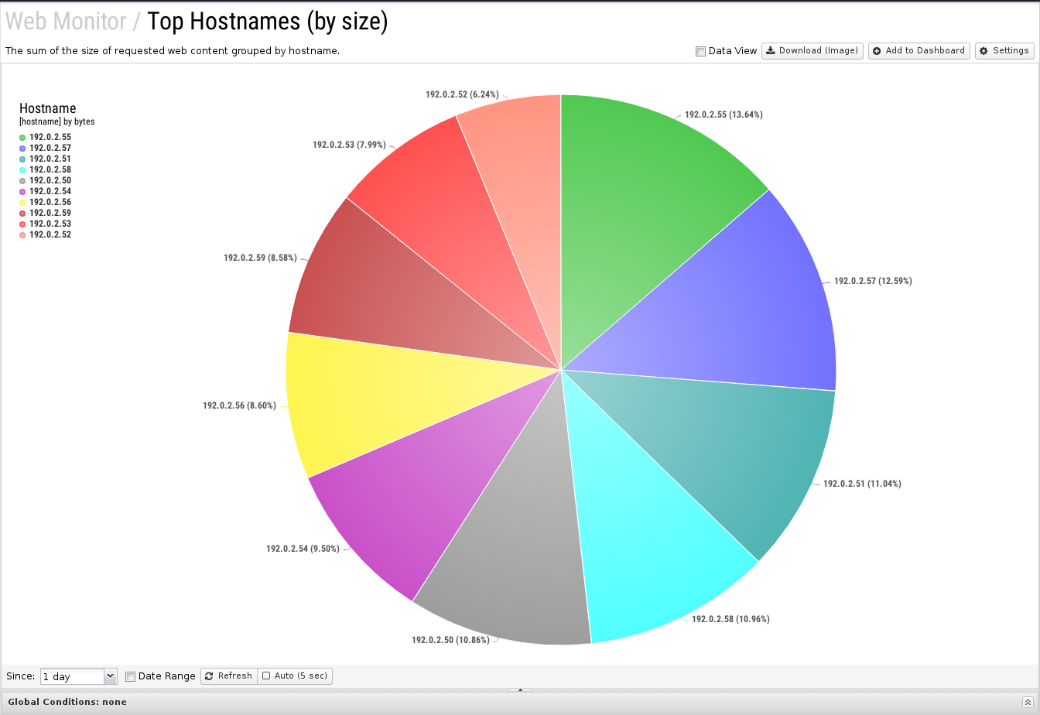Click green legend dot for 192.0.2.55

coord(22,137)
